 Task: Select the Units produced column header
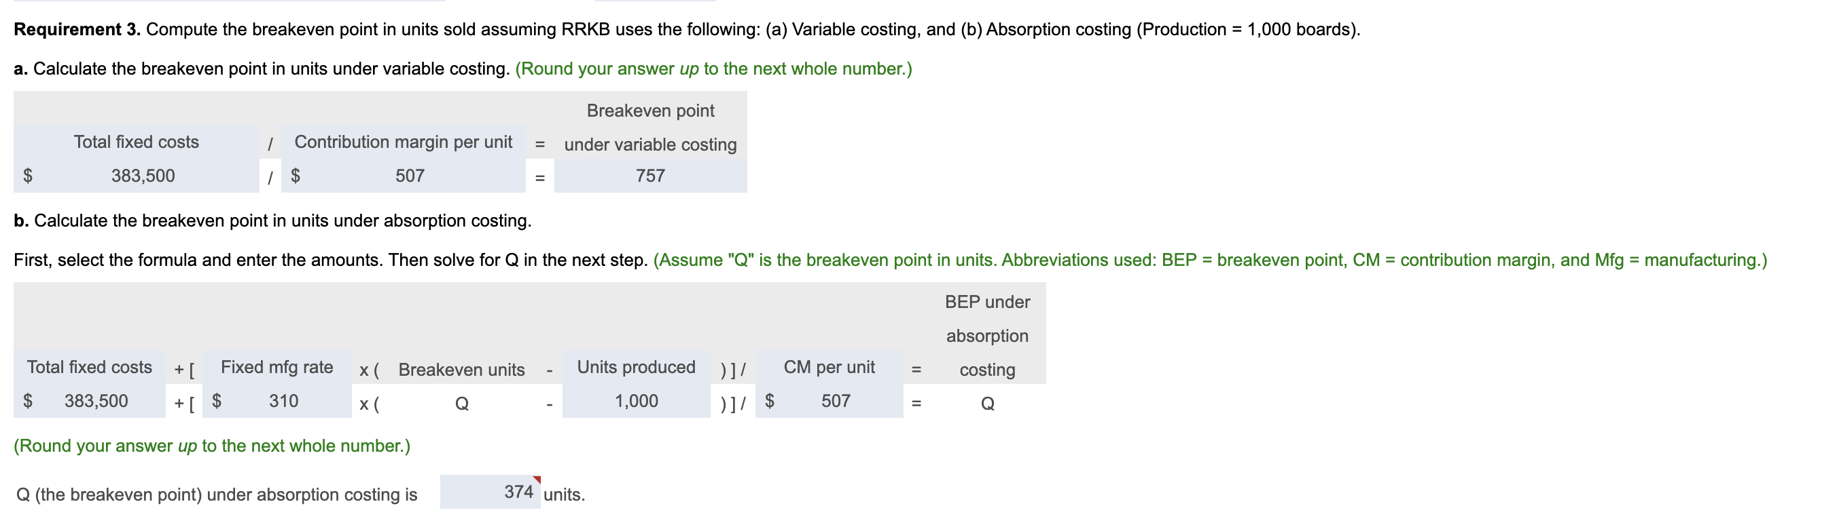(636, 368)
